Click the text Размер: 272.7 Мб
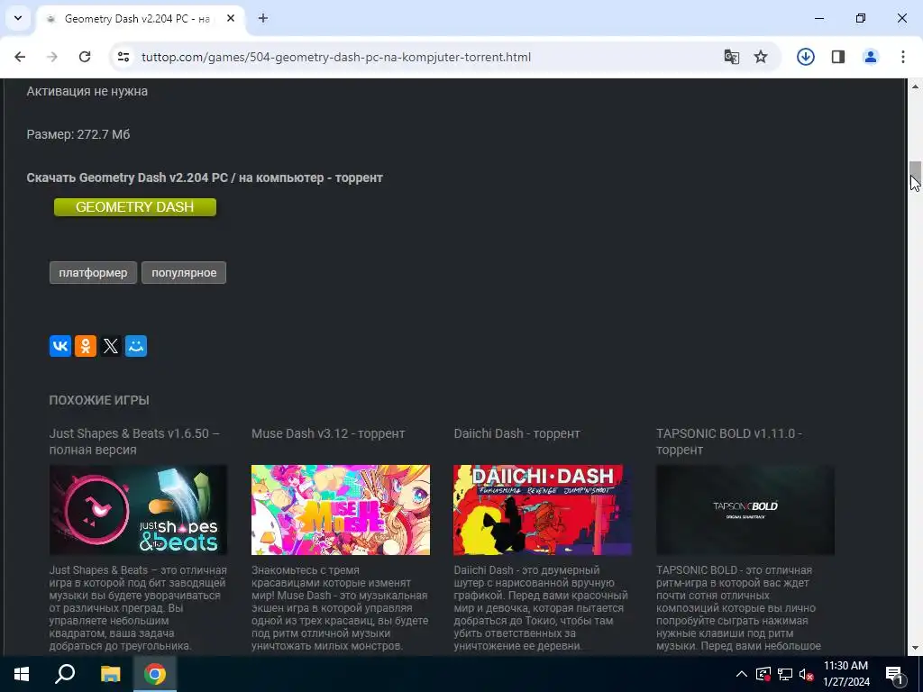 [x=78, y=134]
